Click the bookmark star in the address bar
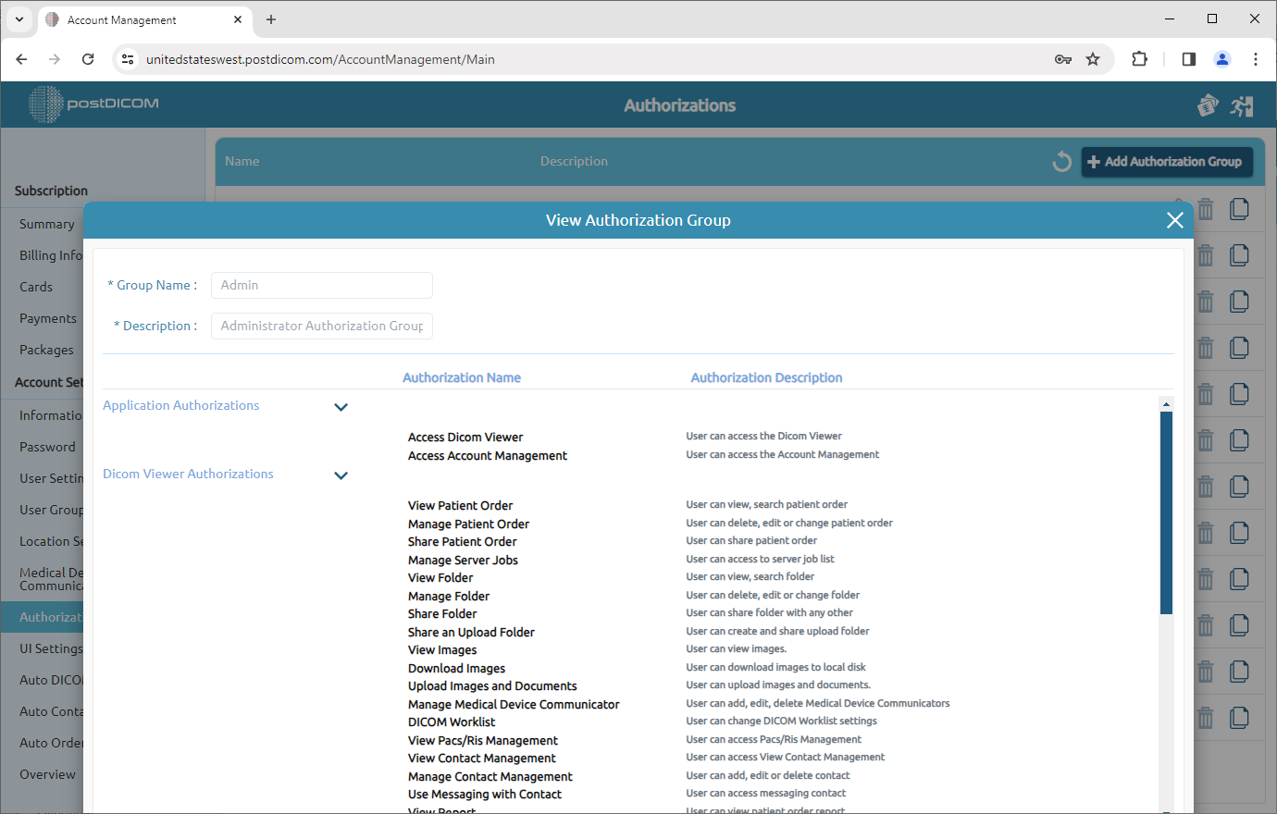The height and width of the screenshot is (814, 1277). tap(1093, 58)
